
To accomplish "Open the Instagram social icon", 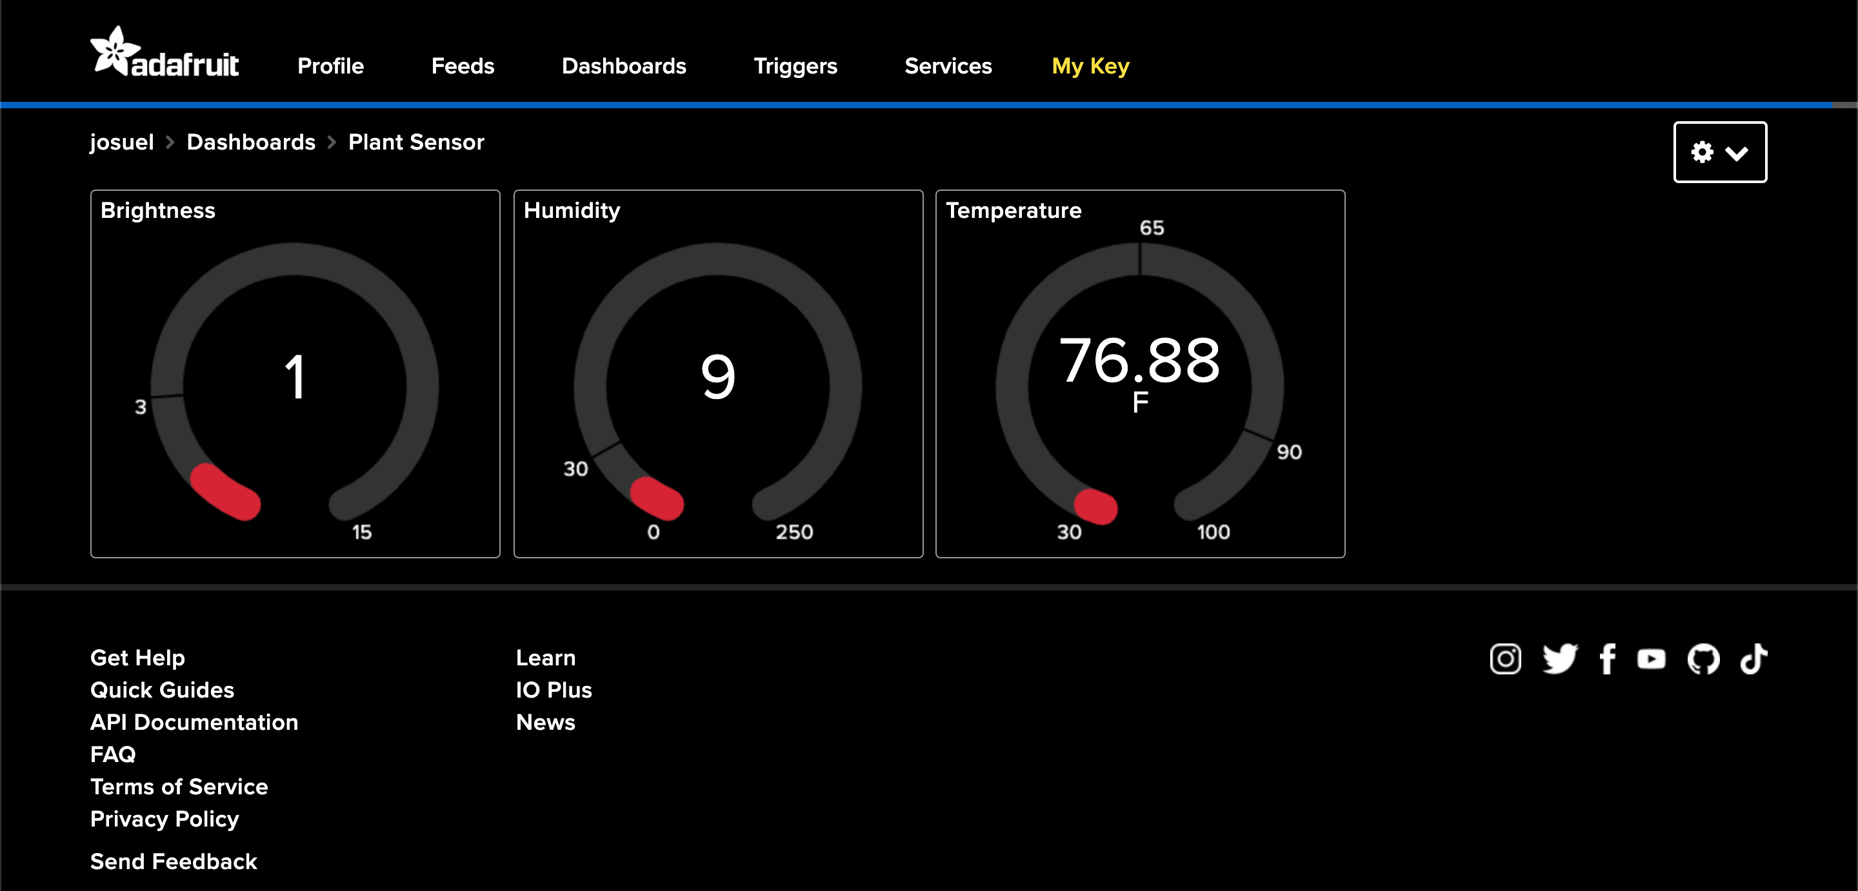I will point(1505,659).
